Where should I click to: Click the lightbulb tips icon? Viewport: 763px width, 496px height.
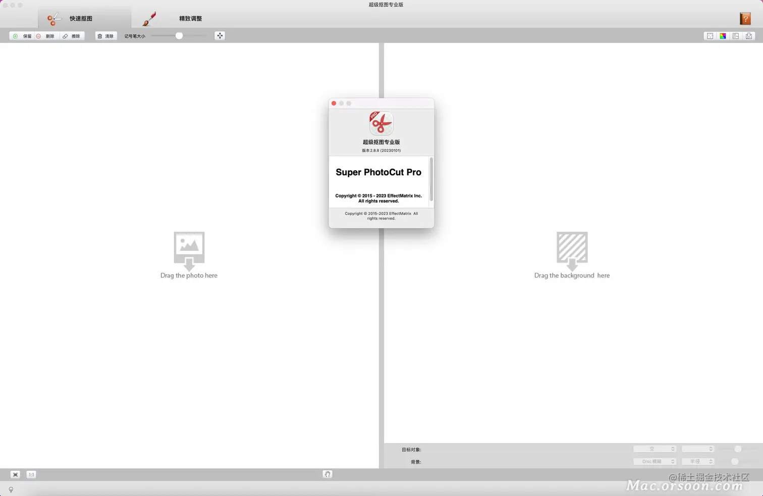point(11,489)
